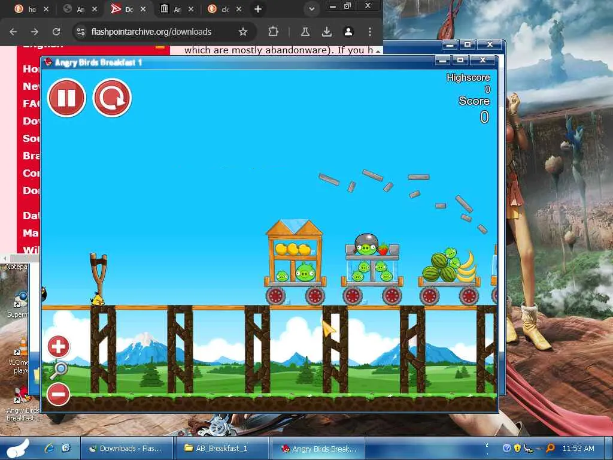This screenshot has width=613, height=460.
Task: Close the 'de' browser tab
Action: 239,9
